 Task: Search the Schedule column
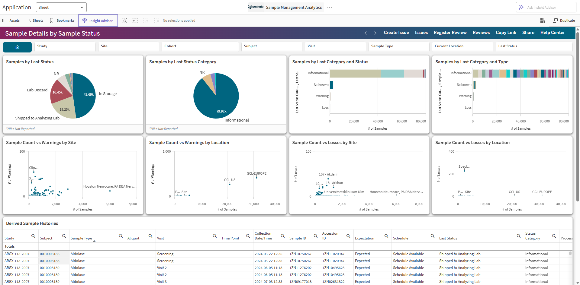coord(433,236)
